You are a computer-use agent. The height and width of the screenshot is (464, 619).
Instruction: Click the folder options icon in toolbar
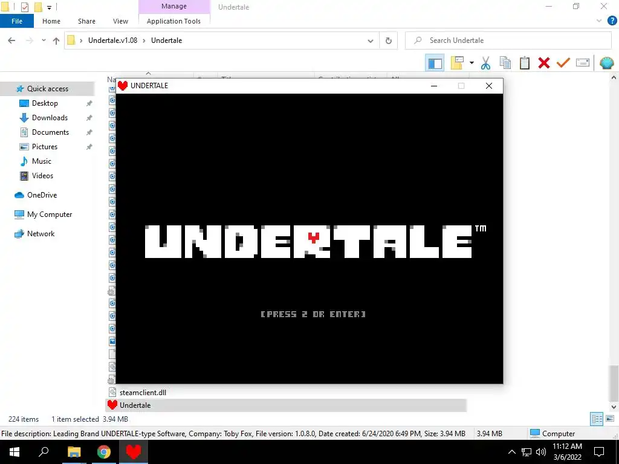[x=457, y=63]
